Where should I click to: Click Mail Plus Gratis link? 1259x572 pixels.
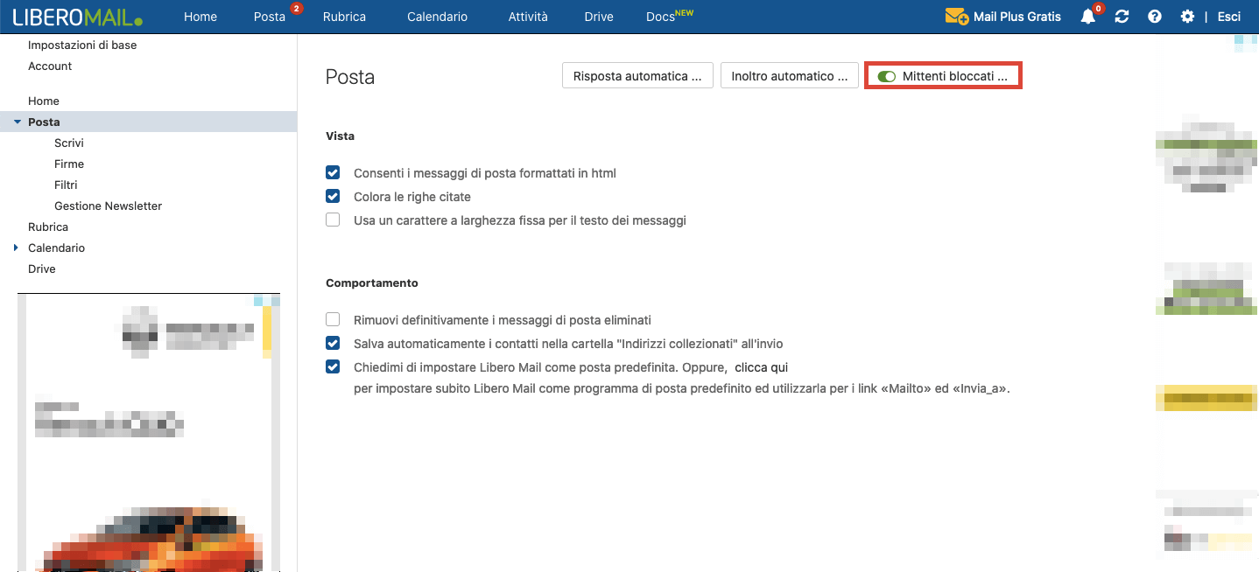click(x=1017, y=17)
